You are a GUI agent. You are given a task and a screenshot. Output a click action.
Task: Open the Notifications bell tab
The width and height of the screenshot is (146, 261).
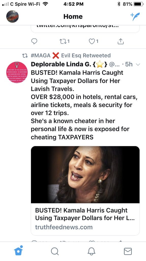[91, 251]
